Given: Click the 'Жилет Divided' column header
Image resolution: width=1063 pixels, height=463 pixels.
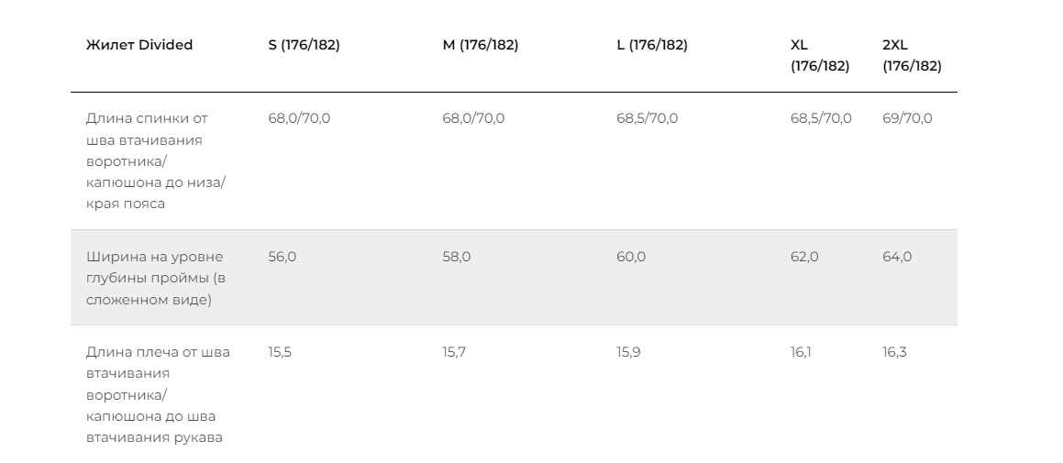Looking at the screenshot, I should click(x=139, y=45).
